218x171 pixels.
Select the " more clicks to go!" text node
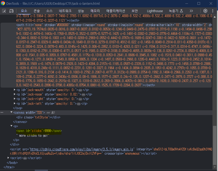click(33, 135)
